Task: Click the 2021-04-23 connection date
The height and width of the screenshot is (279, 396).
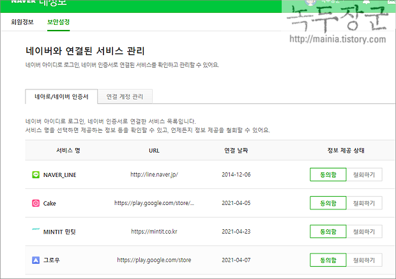Action: click(x=236, y=232)
